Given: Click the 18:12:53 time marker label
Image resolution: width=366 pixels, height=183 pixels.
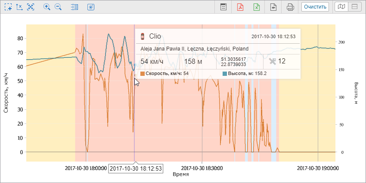Looking at the screenshot, I should [136, 168].
